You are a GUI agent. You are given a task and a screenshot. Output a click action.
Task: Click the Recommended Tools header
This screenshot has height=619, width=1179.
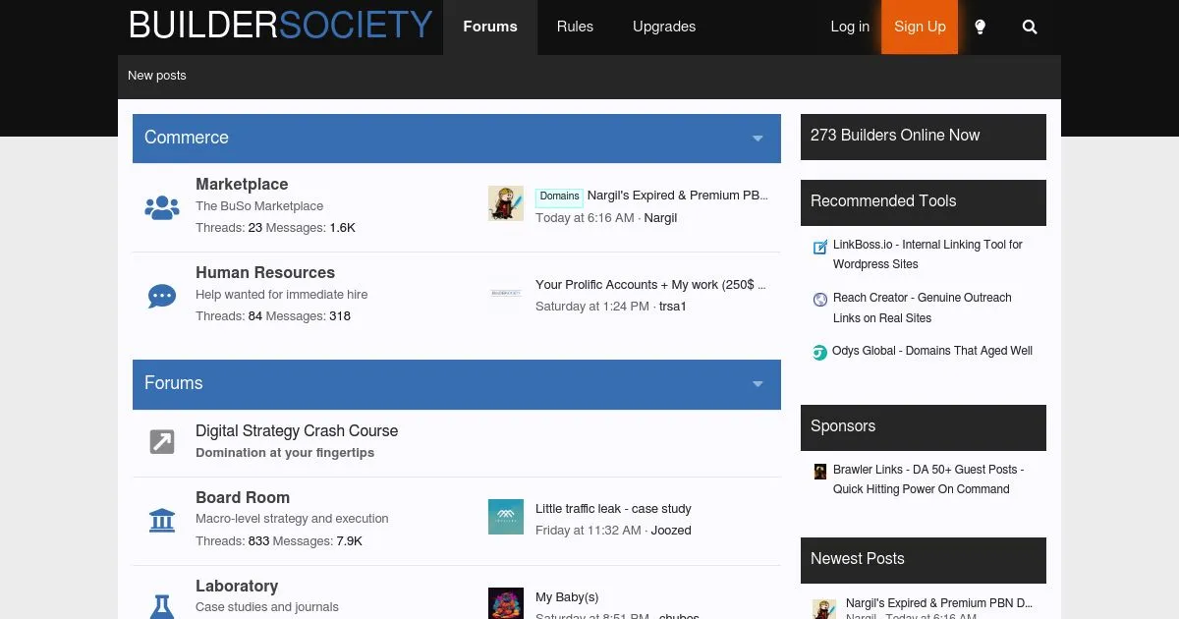(x=924, y=202)
